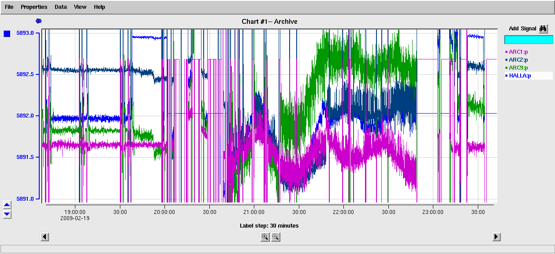The image size is (555, 254).
Task: Click the 19:00:00 time axis label
Action: (x=75, y=212)
